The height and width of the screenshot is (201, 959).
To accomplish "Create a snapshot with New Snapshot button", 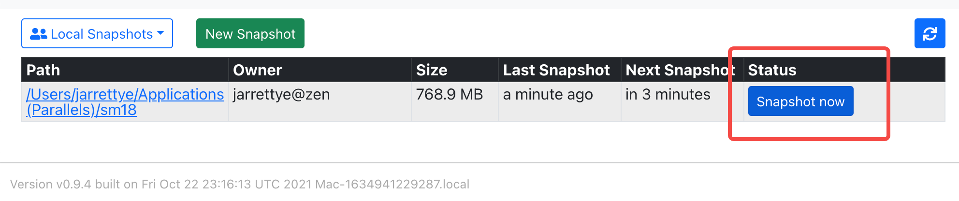I will pyautogui.click(x=250, y=33).
